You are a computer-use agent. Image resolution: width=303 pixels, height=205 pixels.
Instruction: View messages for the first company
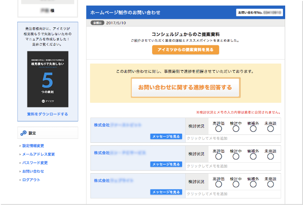click(166, 137)
